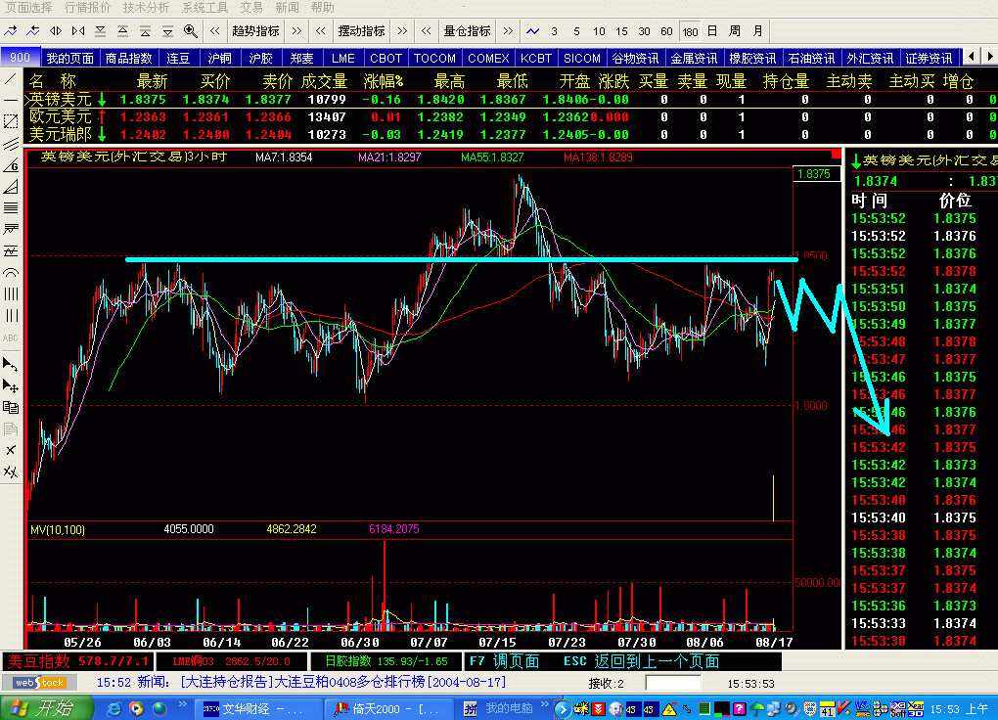Open the 行情报价 menu
This screenshot has width=998, height=720.
click(87, 8)
